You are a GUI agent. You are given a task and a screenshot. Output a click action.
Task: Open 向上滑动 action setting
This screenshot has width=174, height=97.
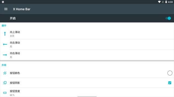[87, 34]
